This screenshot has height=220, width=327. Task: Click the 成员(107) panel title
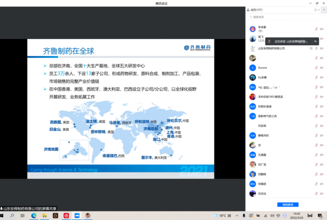(x=256, y=10)
